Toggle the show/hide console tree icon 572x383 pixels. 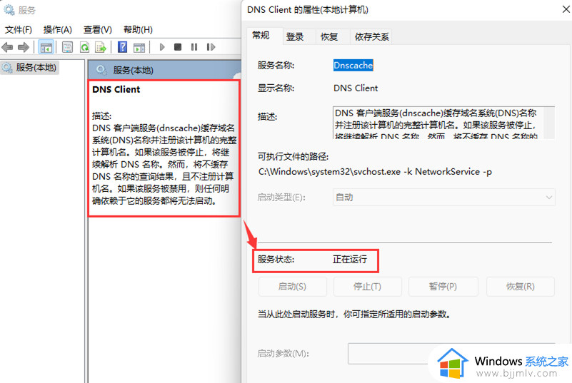point(46,47)
